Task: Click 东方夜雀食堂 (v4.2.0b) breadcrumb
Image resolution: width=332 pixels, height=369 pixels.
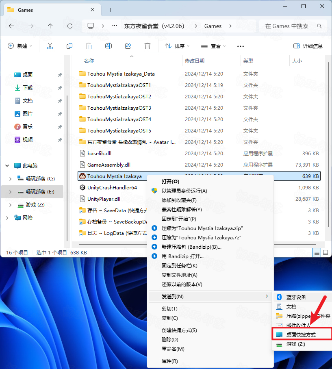Action: click(154, 26)
